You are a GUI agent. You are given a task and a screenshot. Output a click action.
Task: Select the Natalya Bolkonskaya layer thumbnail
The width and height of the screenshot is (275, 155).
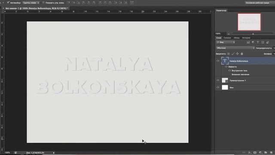[x=225, y=61]
